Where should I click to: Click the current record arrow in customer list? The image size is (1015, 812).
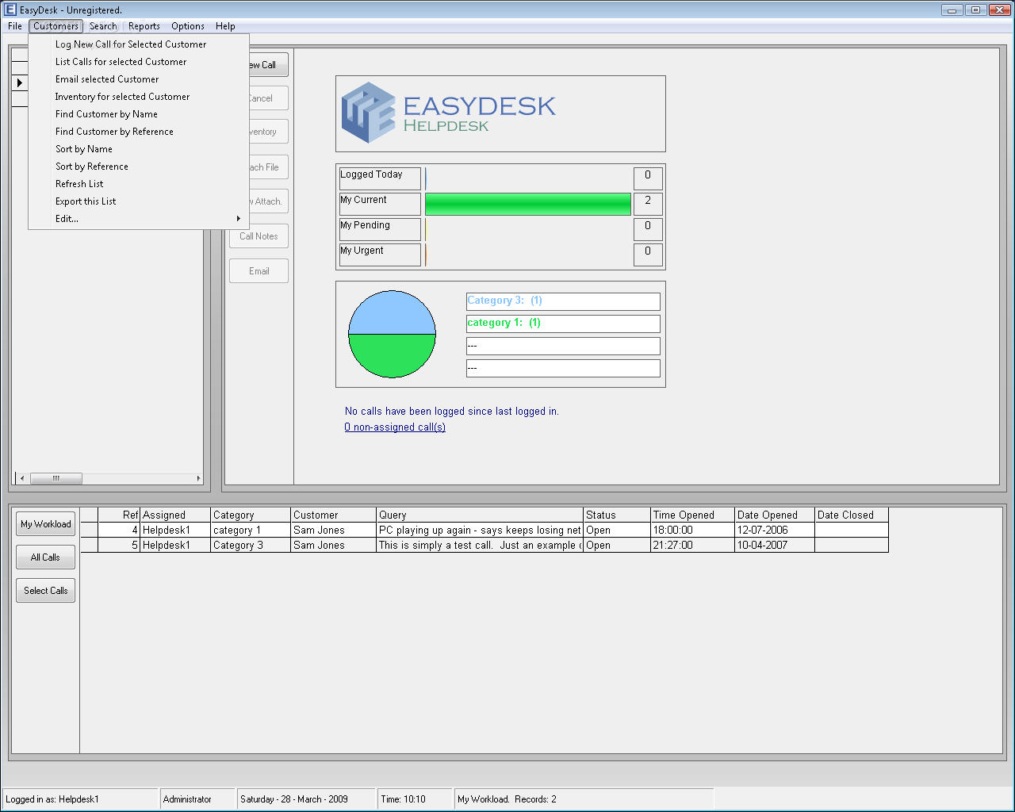20,82
